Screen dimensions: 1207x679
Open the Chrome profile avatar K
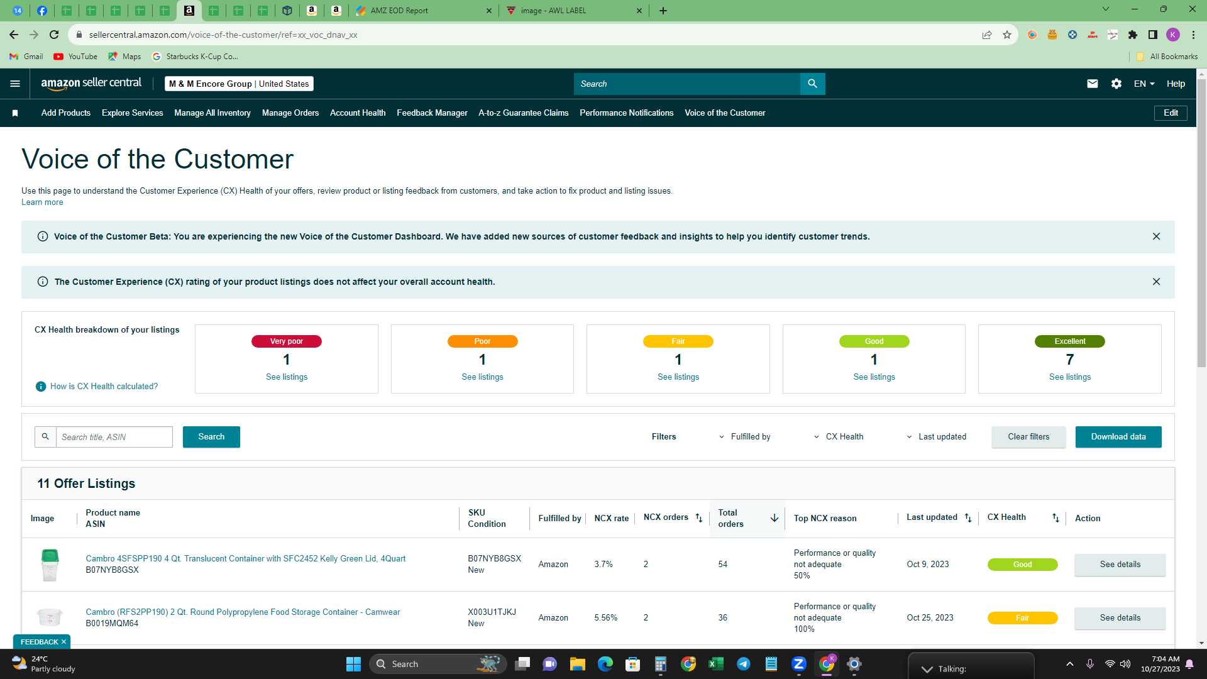point(1173,35)
